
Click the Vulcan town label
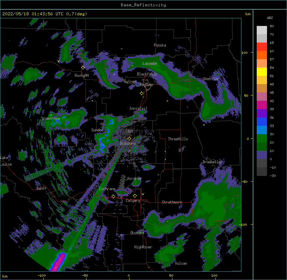point(181,263)
